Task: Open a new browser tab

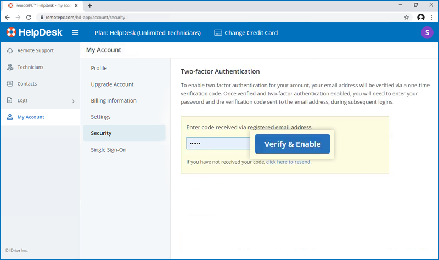Action: pyautogui.click(x=90, y=5)
